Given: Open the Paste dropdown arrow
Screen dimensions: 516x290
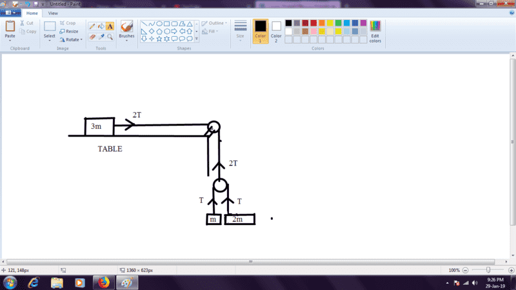Looking at the screenshot, I should pos(10,40).
